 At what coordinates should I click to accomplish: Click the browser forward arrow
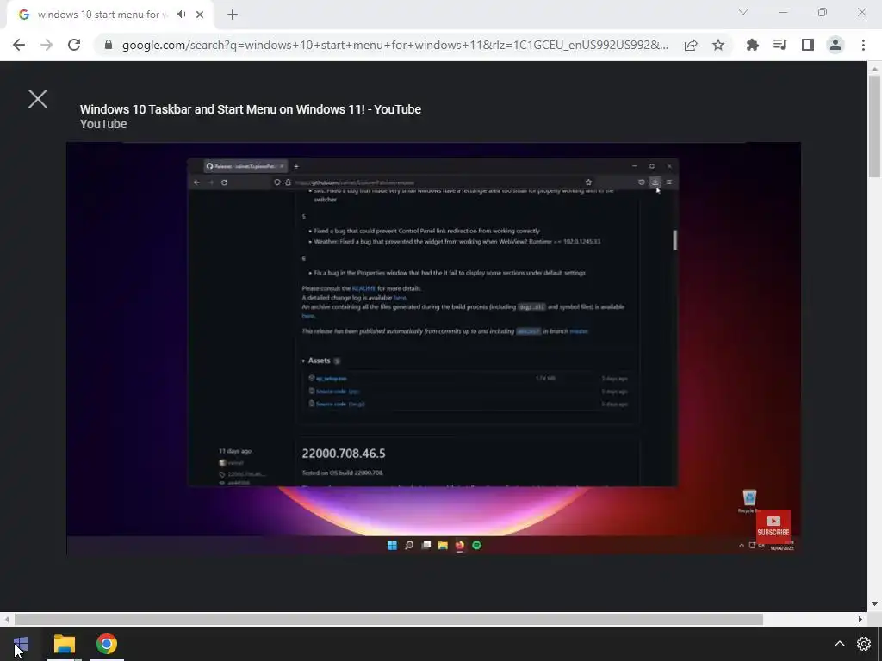coord(47,45)
